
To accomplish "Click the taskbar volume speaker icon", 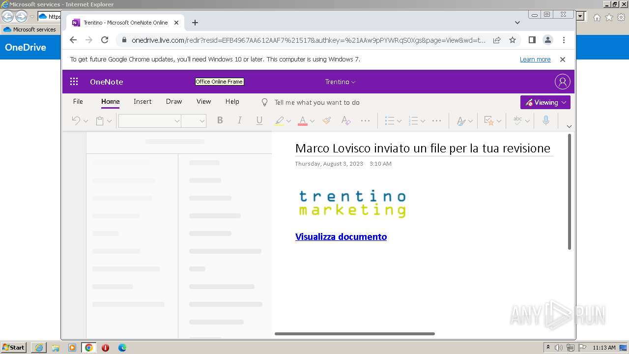I will tap(559, 348).
